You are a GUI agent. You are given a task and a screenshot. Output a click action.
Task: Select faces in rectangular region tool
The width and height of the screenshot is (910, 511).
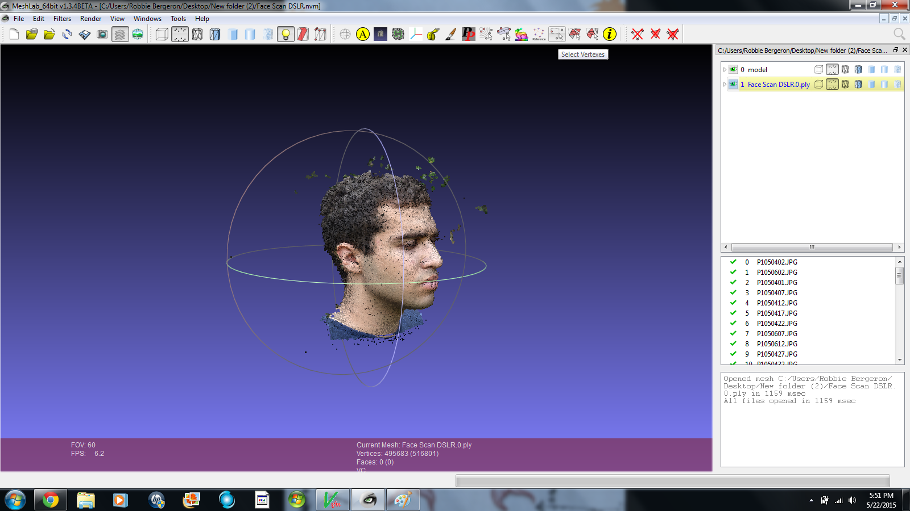(x=574, y=34)
